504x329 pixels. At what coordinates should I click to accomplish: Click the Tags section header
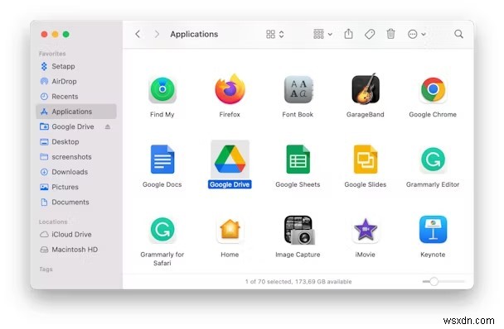46,269
